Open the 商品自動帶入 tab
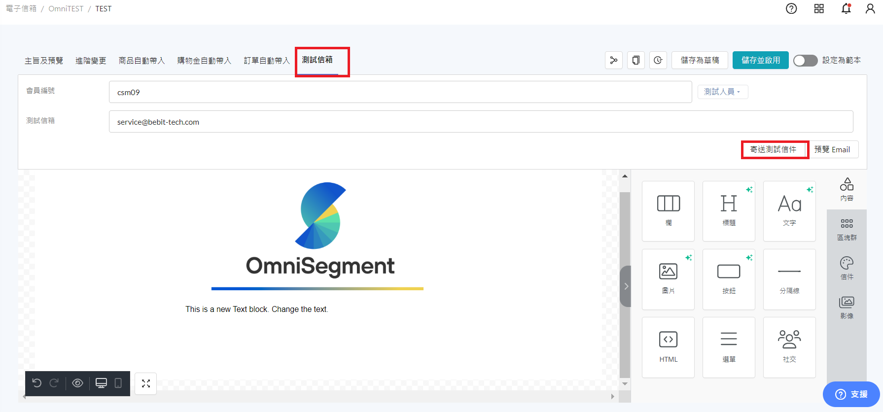The width and height of the screenshot is (883, 412). coord(141,61)
